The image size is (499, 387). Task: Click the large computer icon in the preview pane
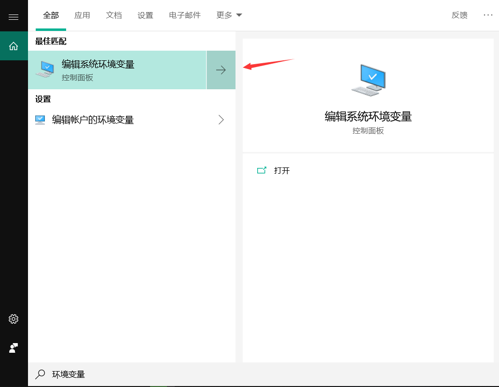point(368,80)
